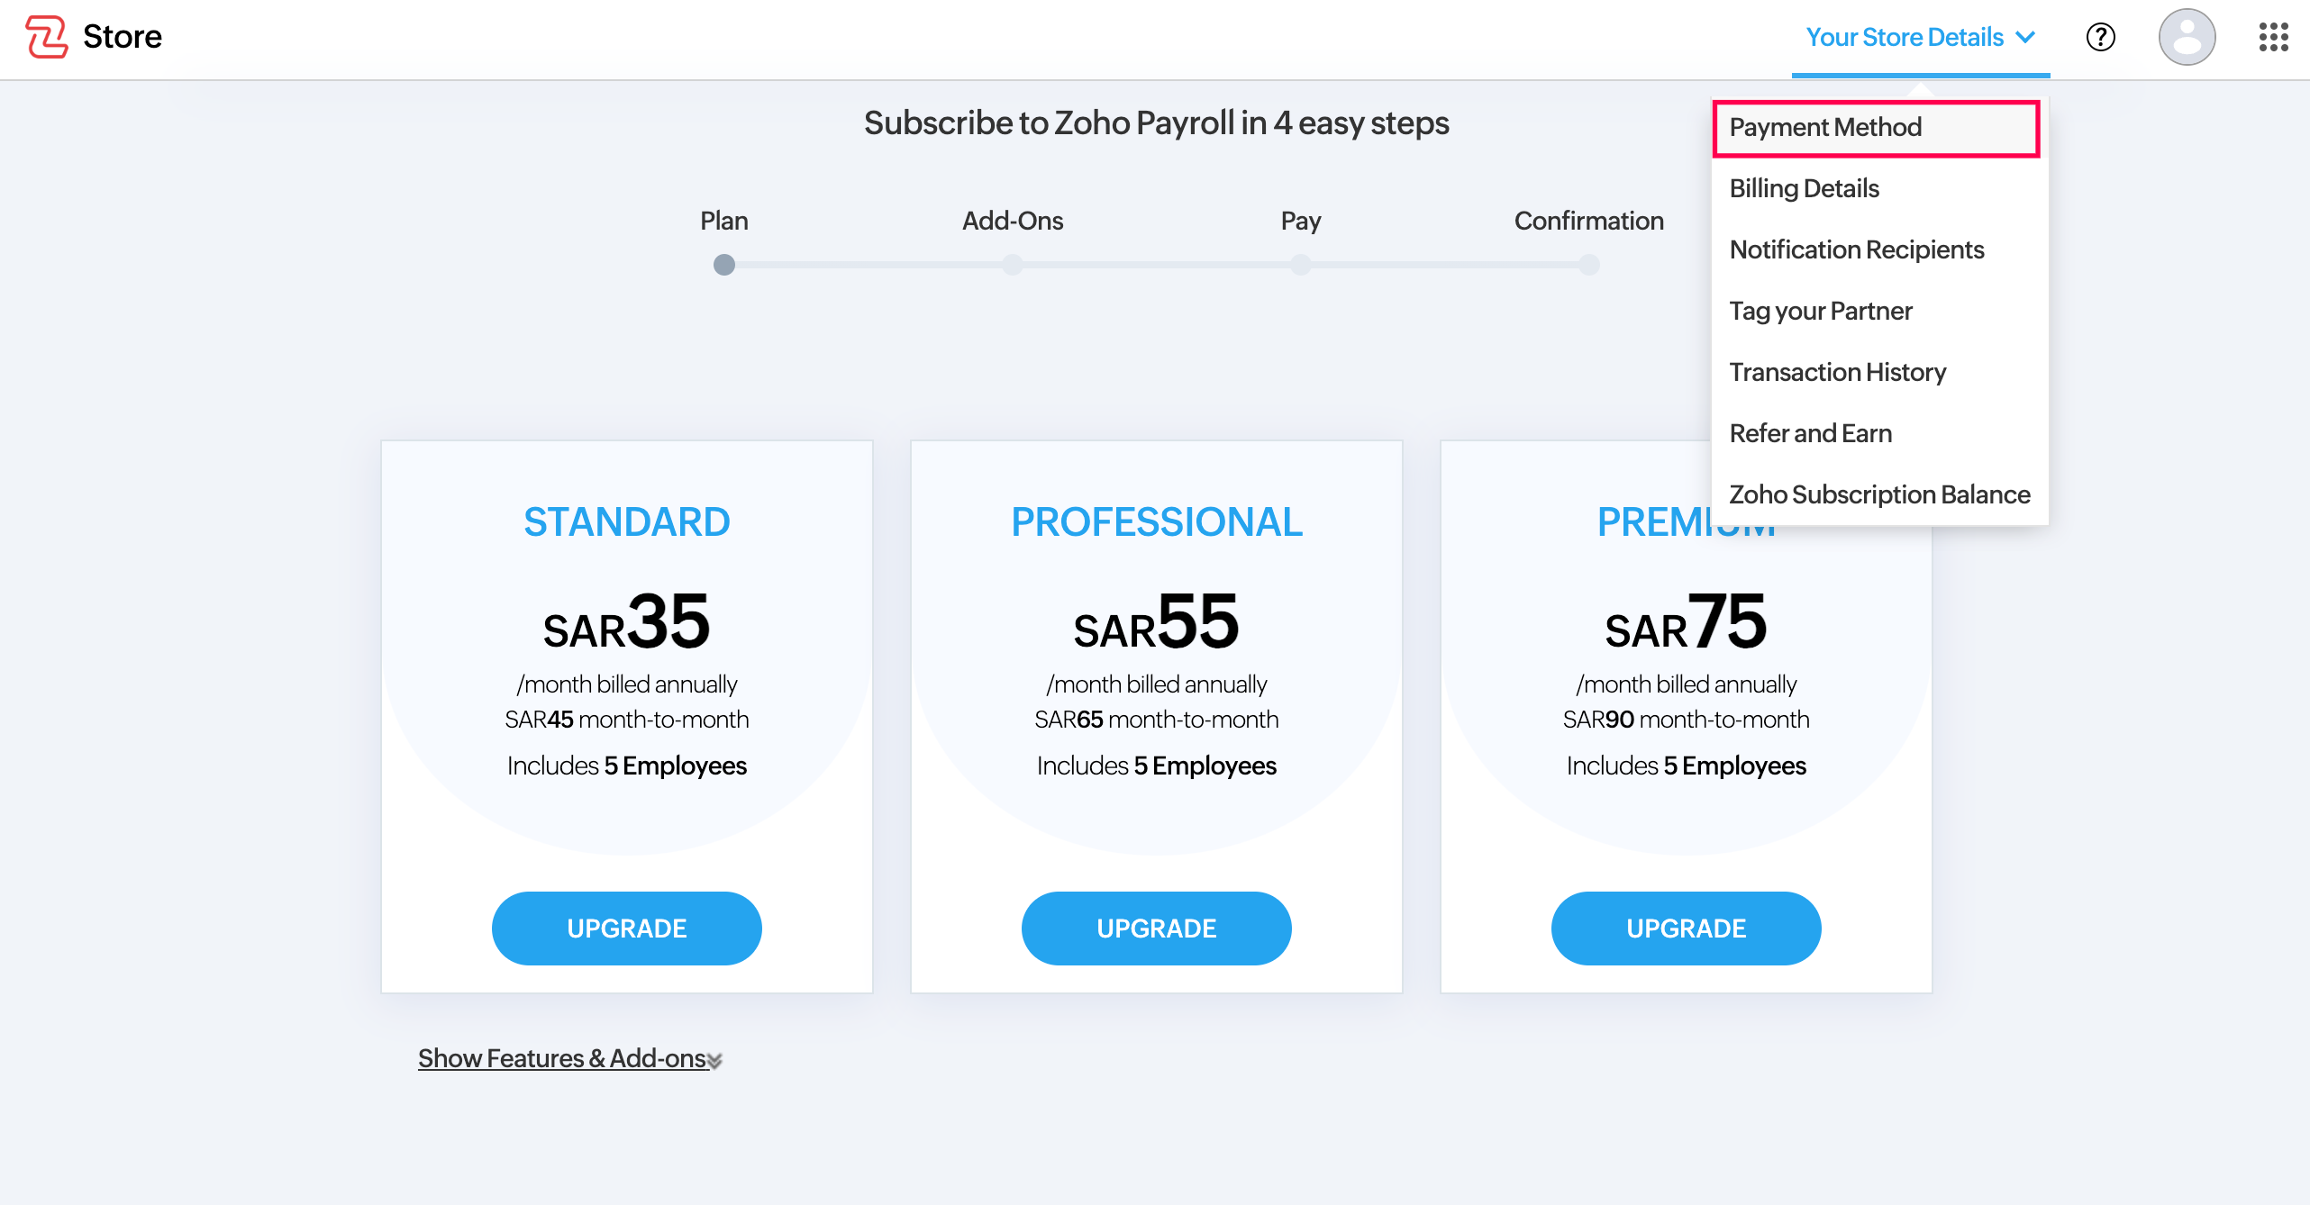2310x1205 pixels.
Task: Check Zoho Subscription Balance
Action: coord(1879,494)
